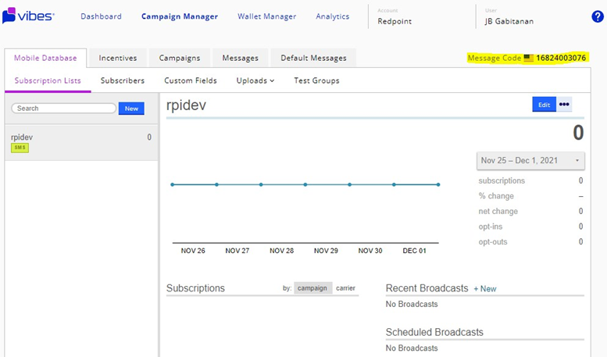
Task: Click + New link beside Recent Broadcasts
Action: pyautogui.click(x=484, y=289)
